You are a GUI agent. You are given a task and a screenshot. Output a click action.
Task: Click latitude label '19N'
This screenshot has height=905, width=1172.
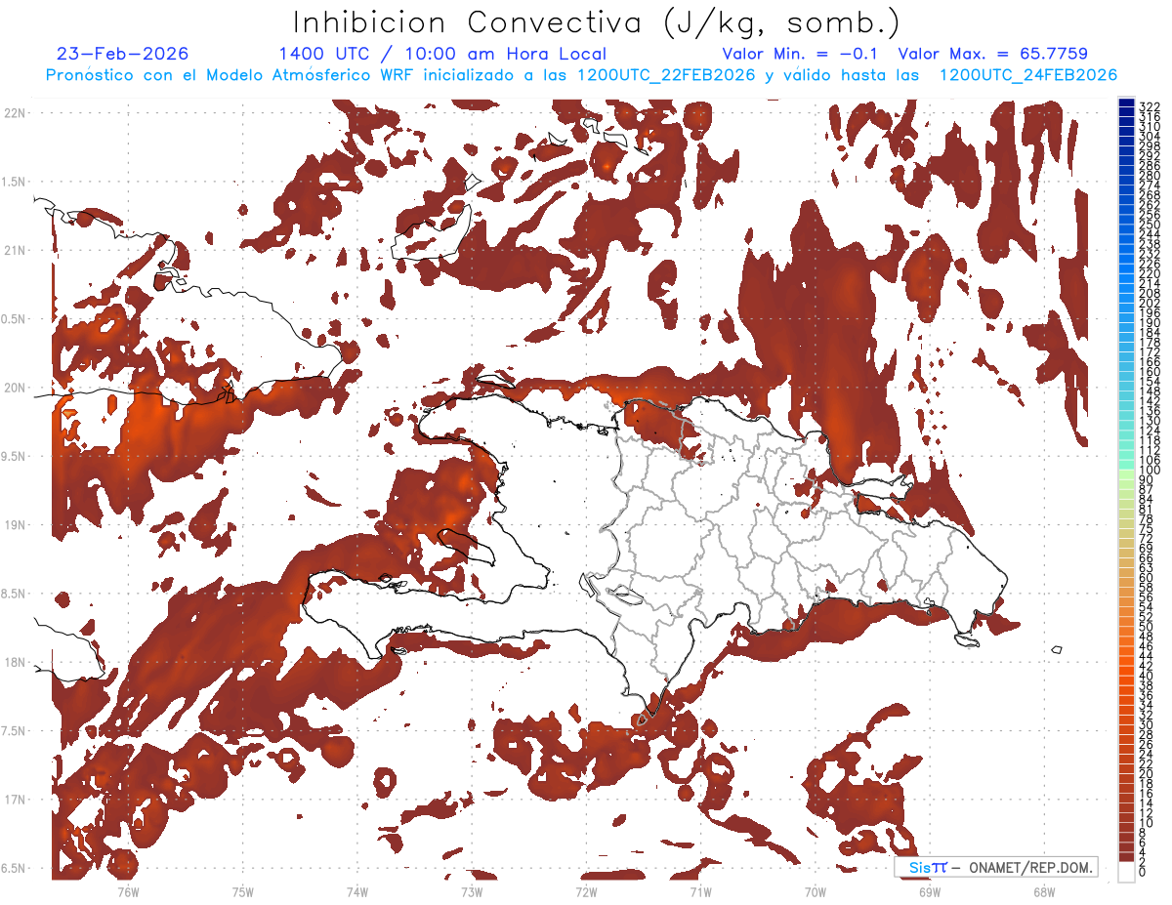point(16,525)
